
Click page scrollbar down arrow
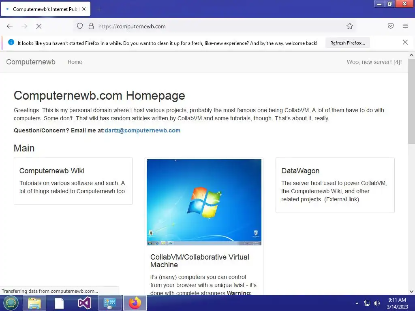point(411,292)
